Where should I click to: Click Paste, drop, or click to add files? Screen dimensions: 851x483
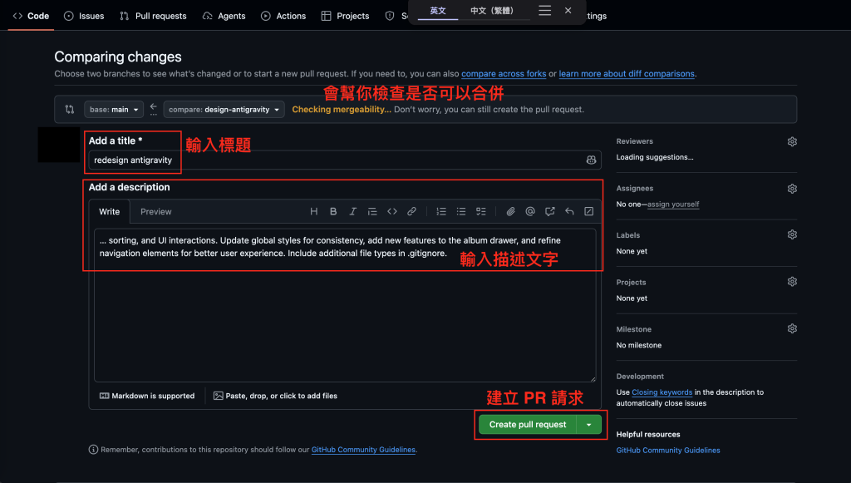(x=276, y=397)
